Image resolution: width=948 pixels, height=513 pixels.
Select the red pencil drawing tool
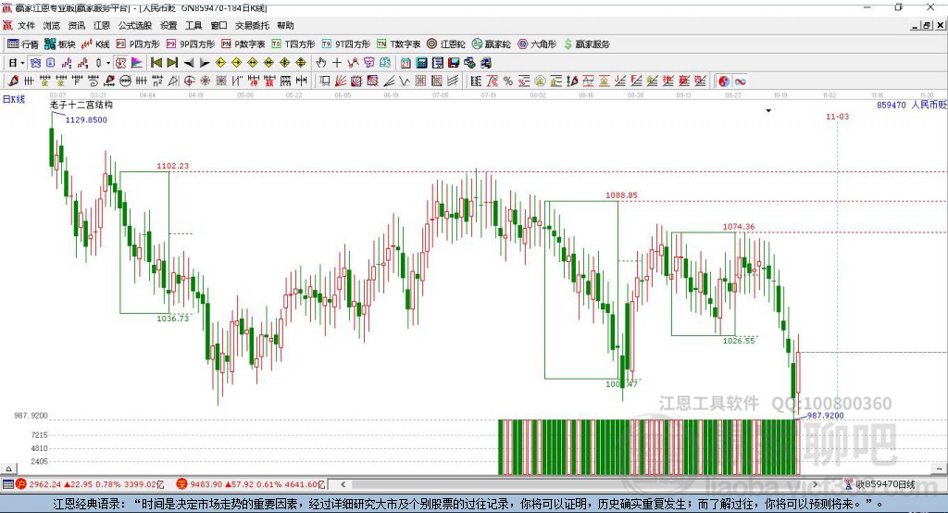click(13, 81)
